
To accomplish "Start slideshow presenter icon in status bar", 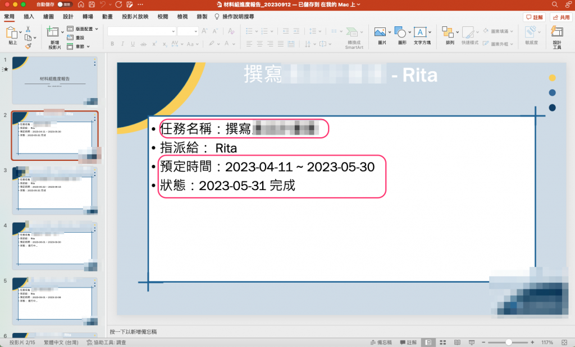I will [x=472, y=343].
